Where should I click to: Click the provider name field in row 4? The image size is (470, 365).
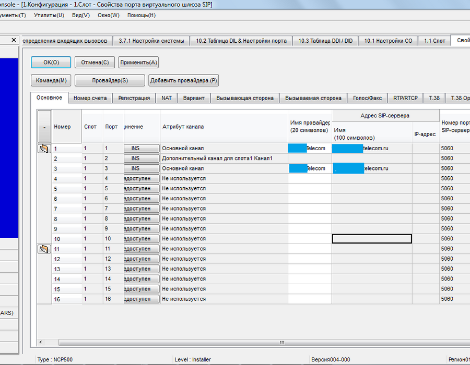click(310, 179)
